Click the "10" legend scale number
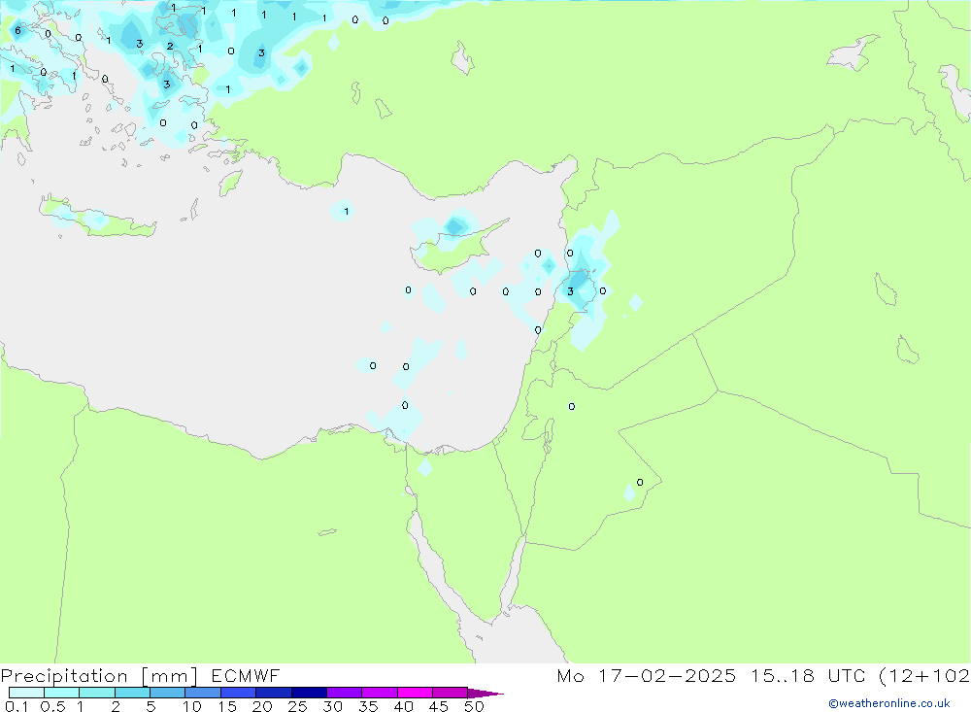 coord(192,706)
